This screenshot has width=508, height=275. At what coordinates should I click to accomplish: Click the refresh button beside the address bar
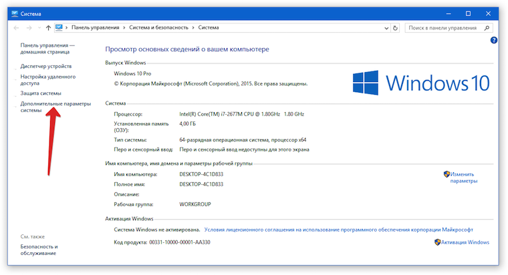coord(395,28)
